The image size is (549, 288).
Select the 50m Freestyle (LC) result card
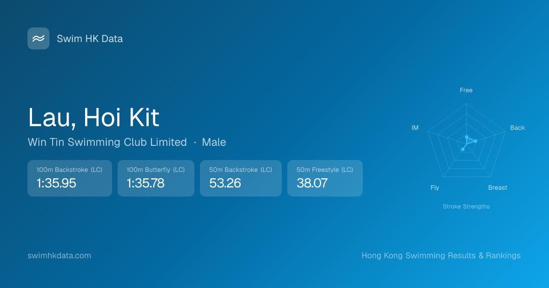[x=325, y=178]
